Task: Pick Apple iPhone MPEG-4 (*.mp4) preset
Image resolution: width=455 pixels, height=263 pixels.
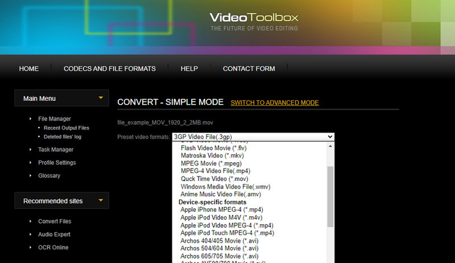Action: click(x=222, y=209)
